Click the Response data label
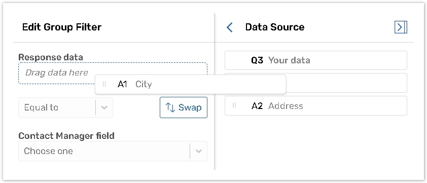Viewport: 427px width, 183px height. pyautogui.click(x=51, y=57)
